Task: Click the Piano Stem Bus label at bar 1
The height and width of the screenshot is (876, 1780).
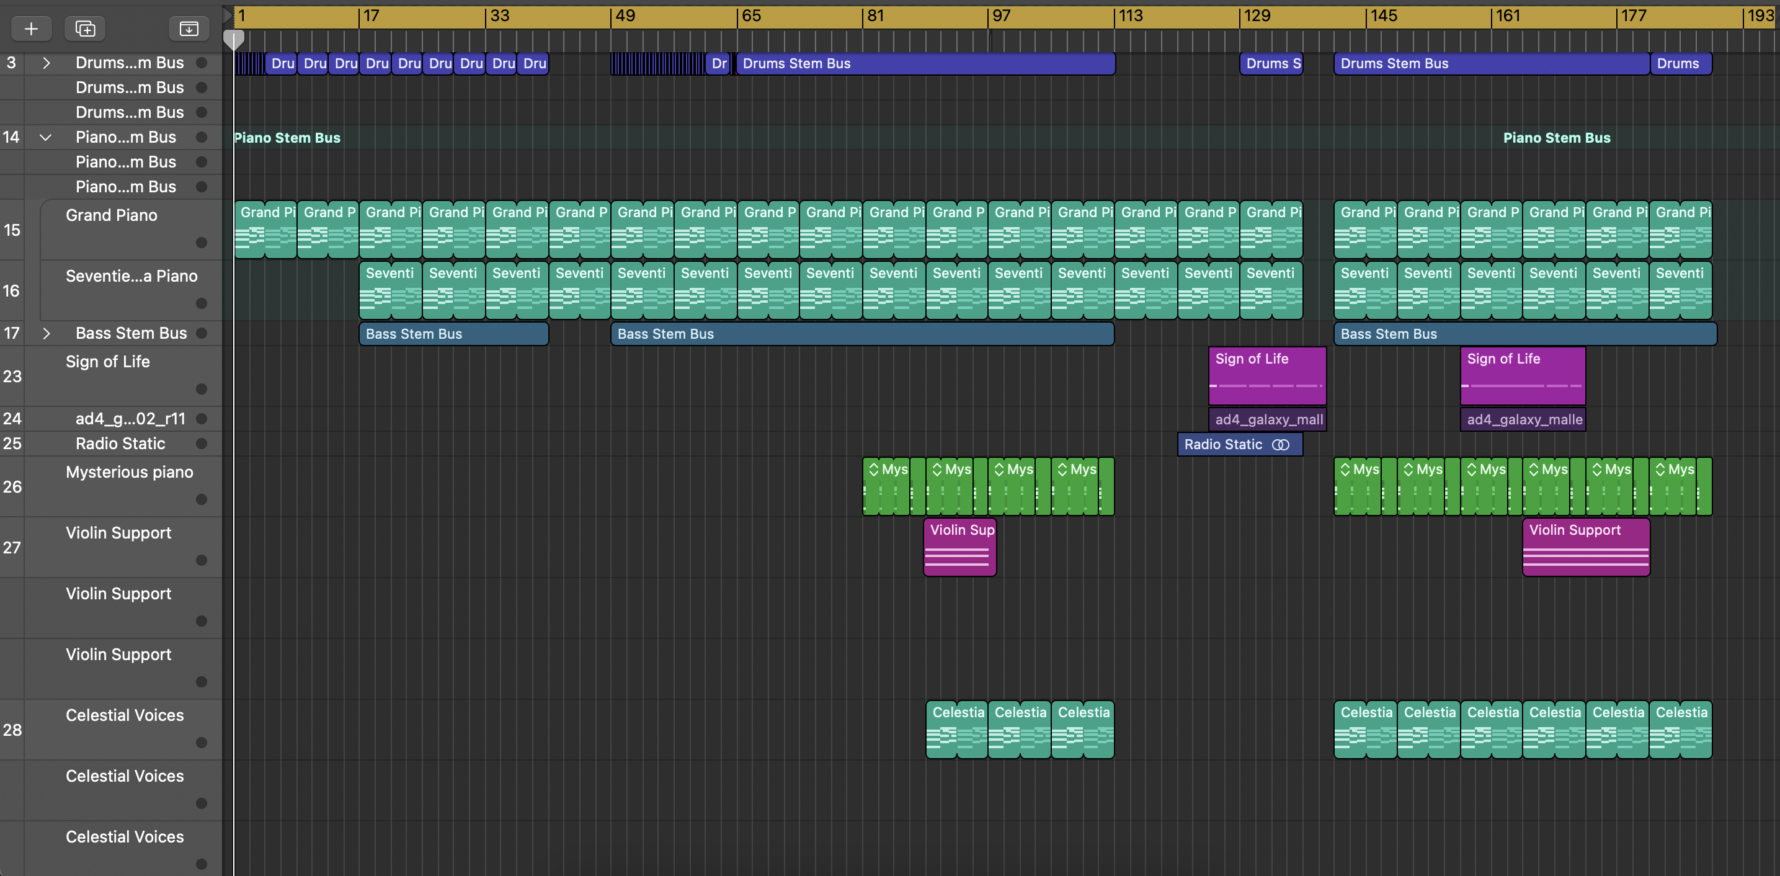Action: click(287, 138)
